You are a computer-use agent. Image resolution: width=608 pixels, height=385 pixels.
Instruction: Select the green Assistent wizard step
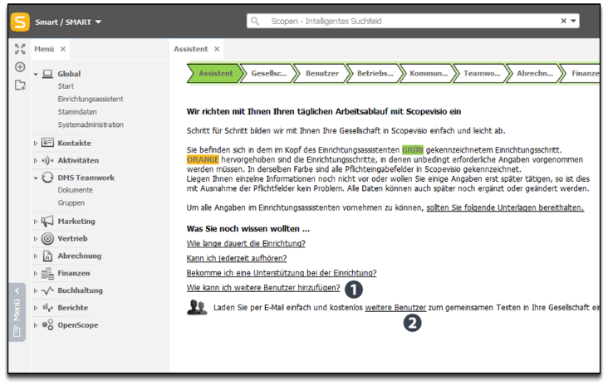pyautogui.click(x=216, y=73)
